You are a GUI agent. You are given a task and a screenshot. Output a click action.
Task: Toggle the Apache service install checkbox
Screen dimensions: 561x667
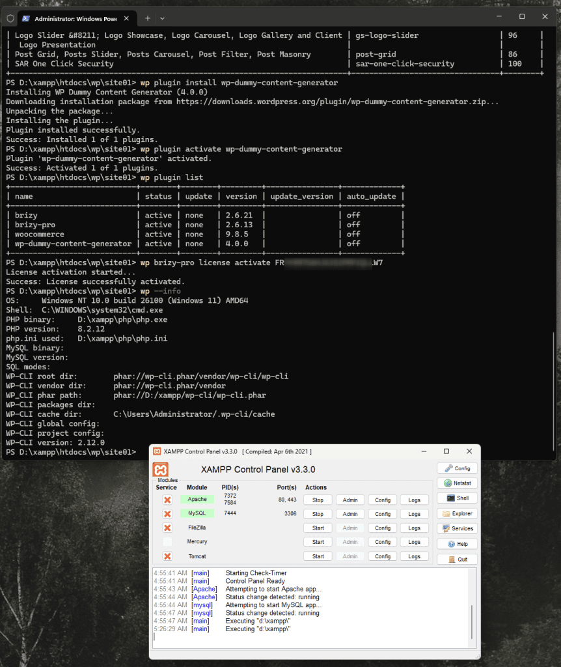coord(167,500)
